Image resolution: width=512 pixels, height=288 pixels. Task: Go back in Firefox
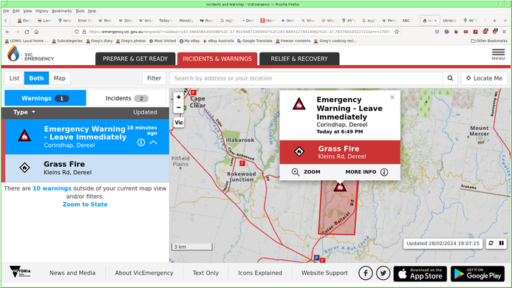pyautogui.click(x=7, y=32)
